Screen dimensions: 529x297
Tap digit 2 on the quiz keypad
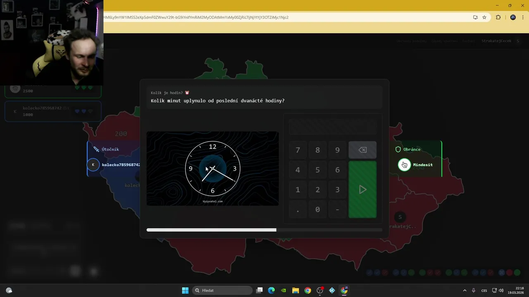pyautogui.click(x=317, y=190)
